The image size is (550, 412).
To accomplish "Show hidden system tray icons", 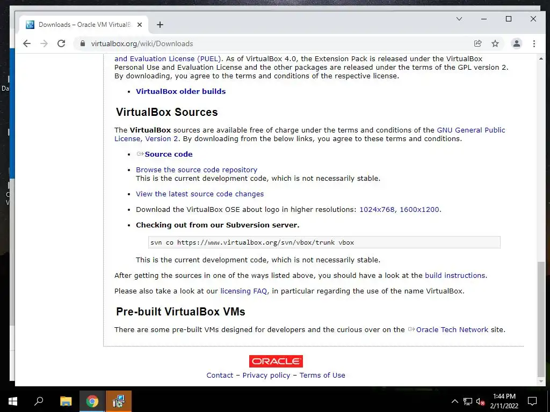I will (454, 401).
